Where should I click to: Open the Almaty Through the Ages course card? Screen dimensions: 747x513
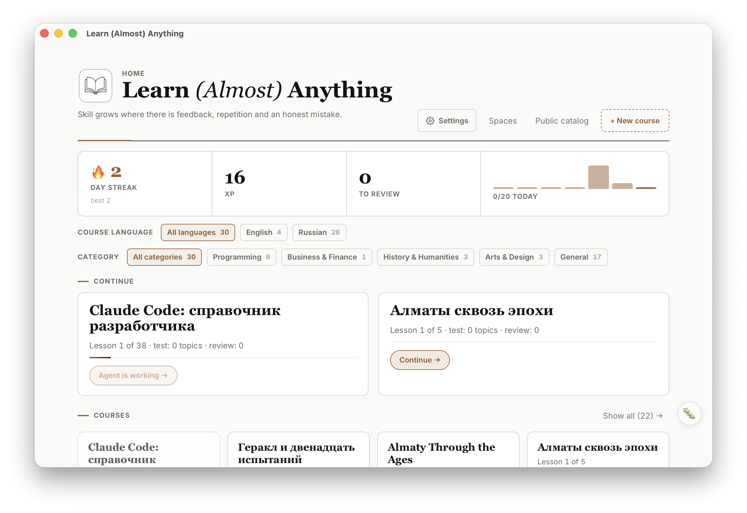point(448,449)
